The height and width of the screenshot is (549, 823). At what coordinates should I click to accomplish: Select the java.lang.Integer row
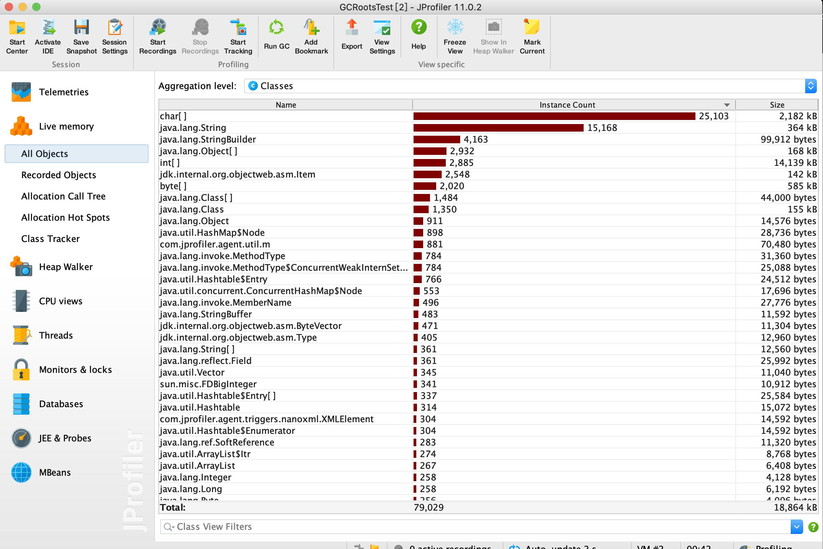tap(488, 477)
